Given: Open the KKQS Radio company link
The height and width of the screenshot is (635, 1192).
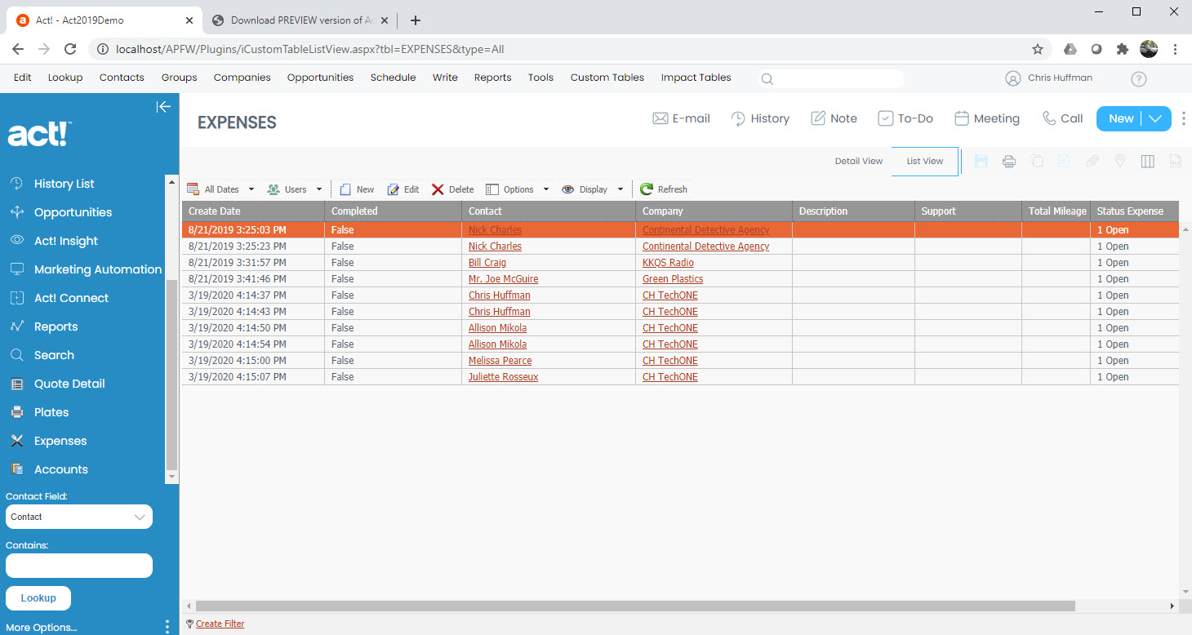Looking at the screenshot, I should point(668,263).
